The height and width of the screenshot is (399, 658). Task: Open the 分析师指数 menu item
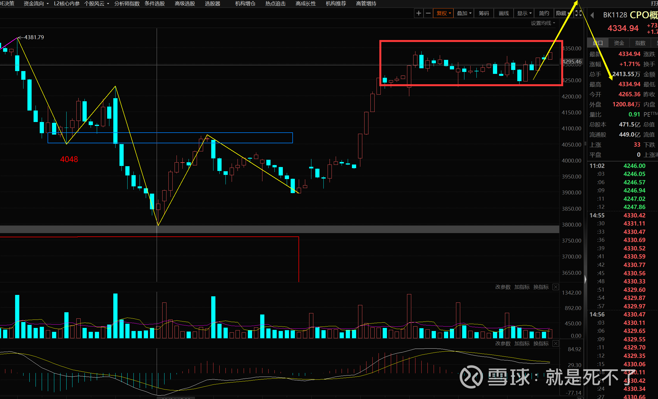(127, 4)
